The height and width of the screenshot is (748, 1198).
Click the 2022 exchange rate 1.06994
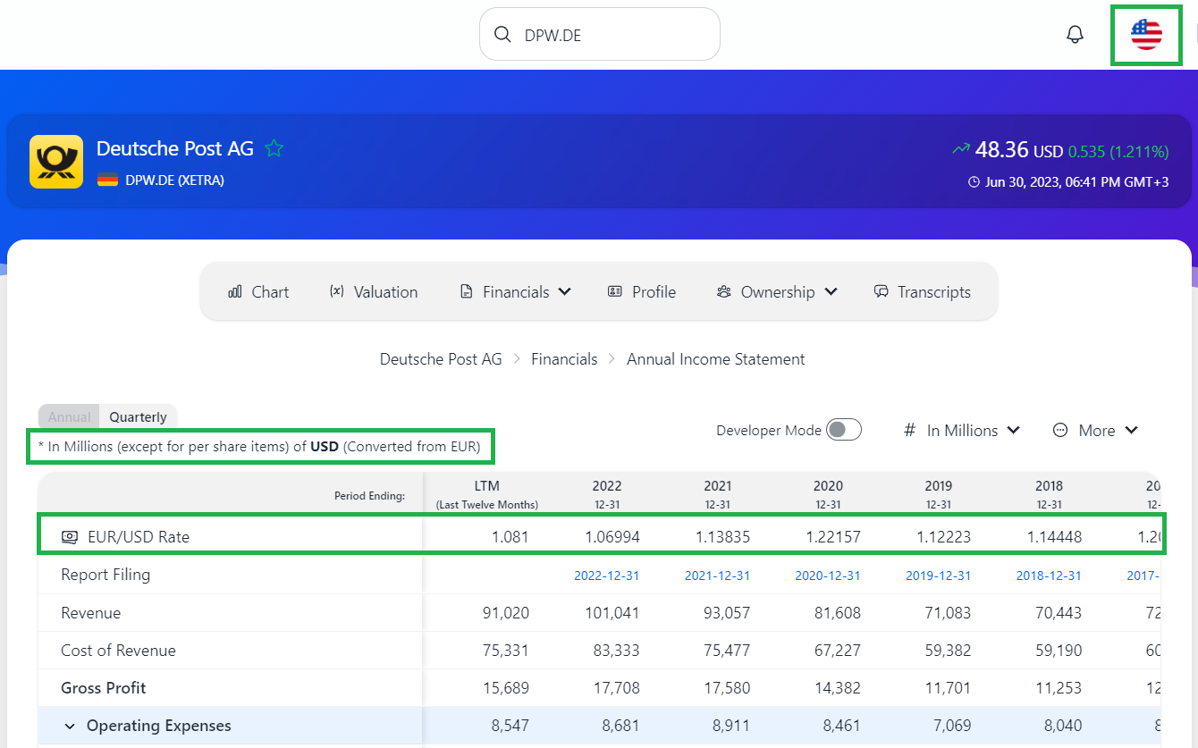click(612, 537)
